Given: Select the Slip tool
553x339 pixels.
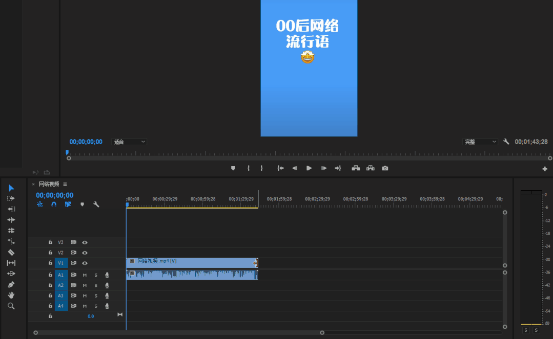Looking at the screenshot, I should click(x=11, y=263).
